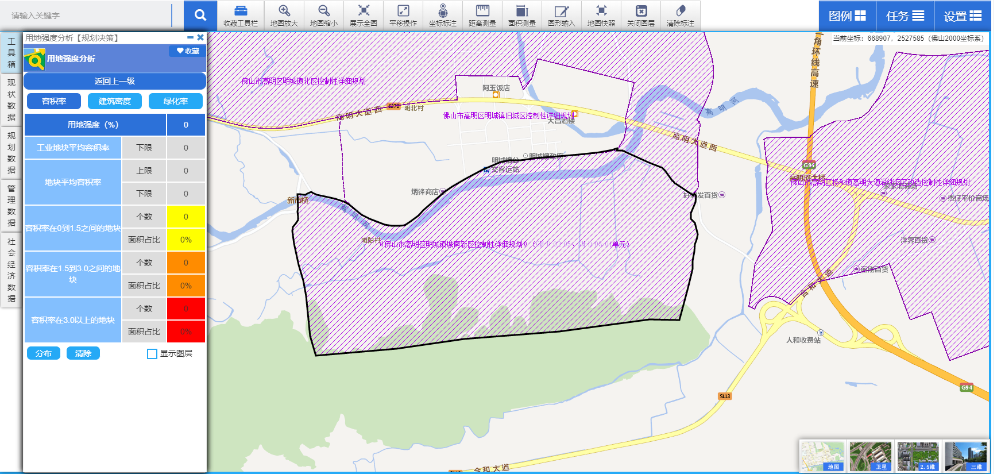Click the red 个数 swatch cell
This screenshot has height=474, width=1001.
click(x=186, y=309)
